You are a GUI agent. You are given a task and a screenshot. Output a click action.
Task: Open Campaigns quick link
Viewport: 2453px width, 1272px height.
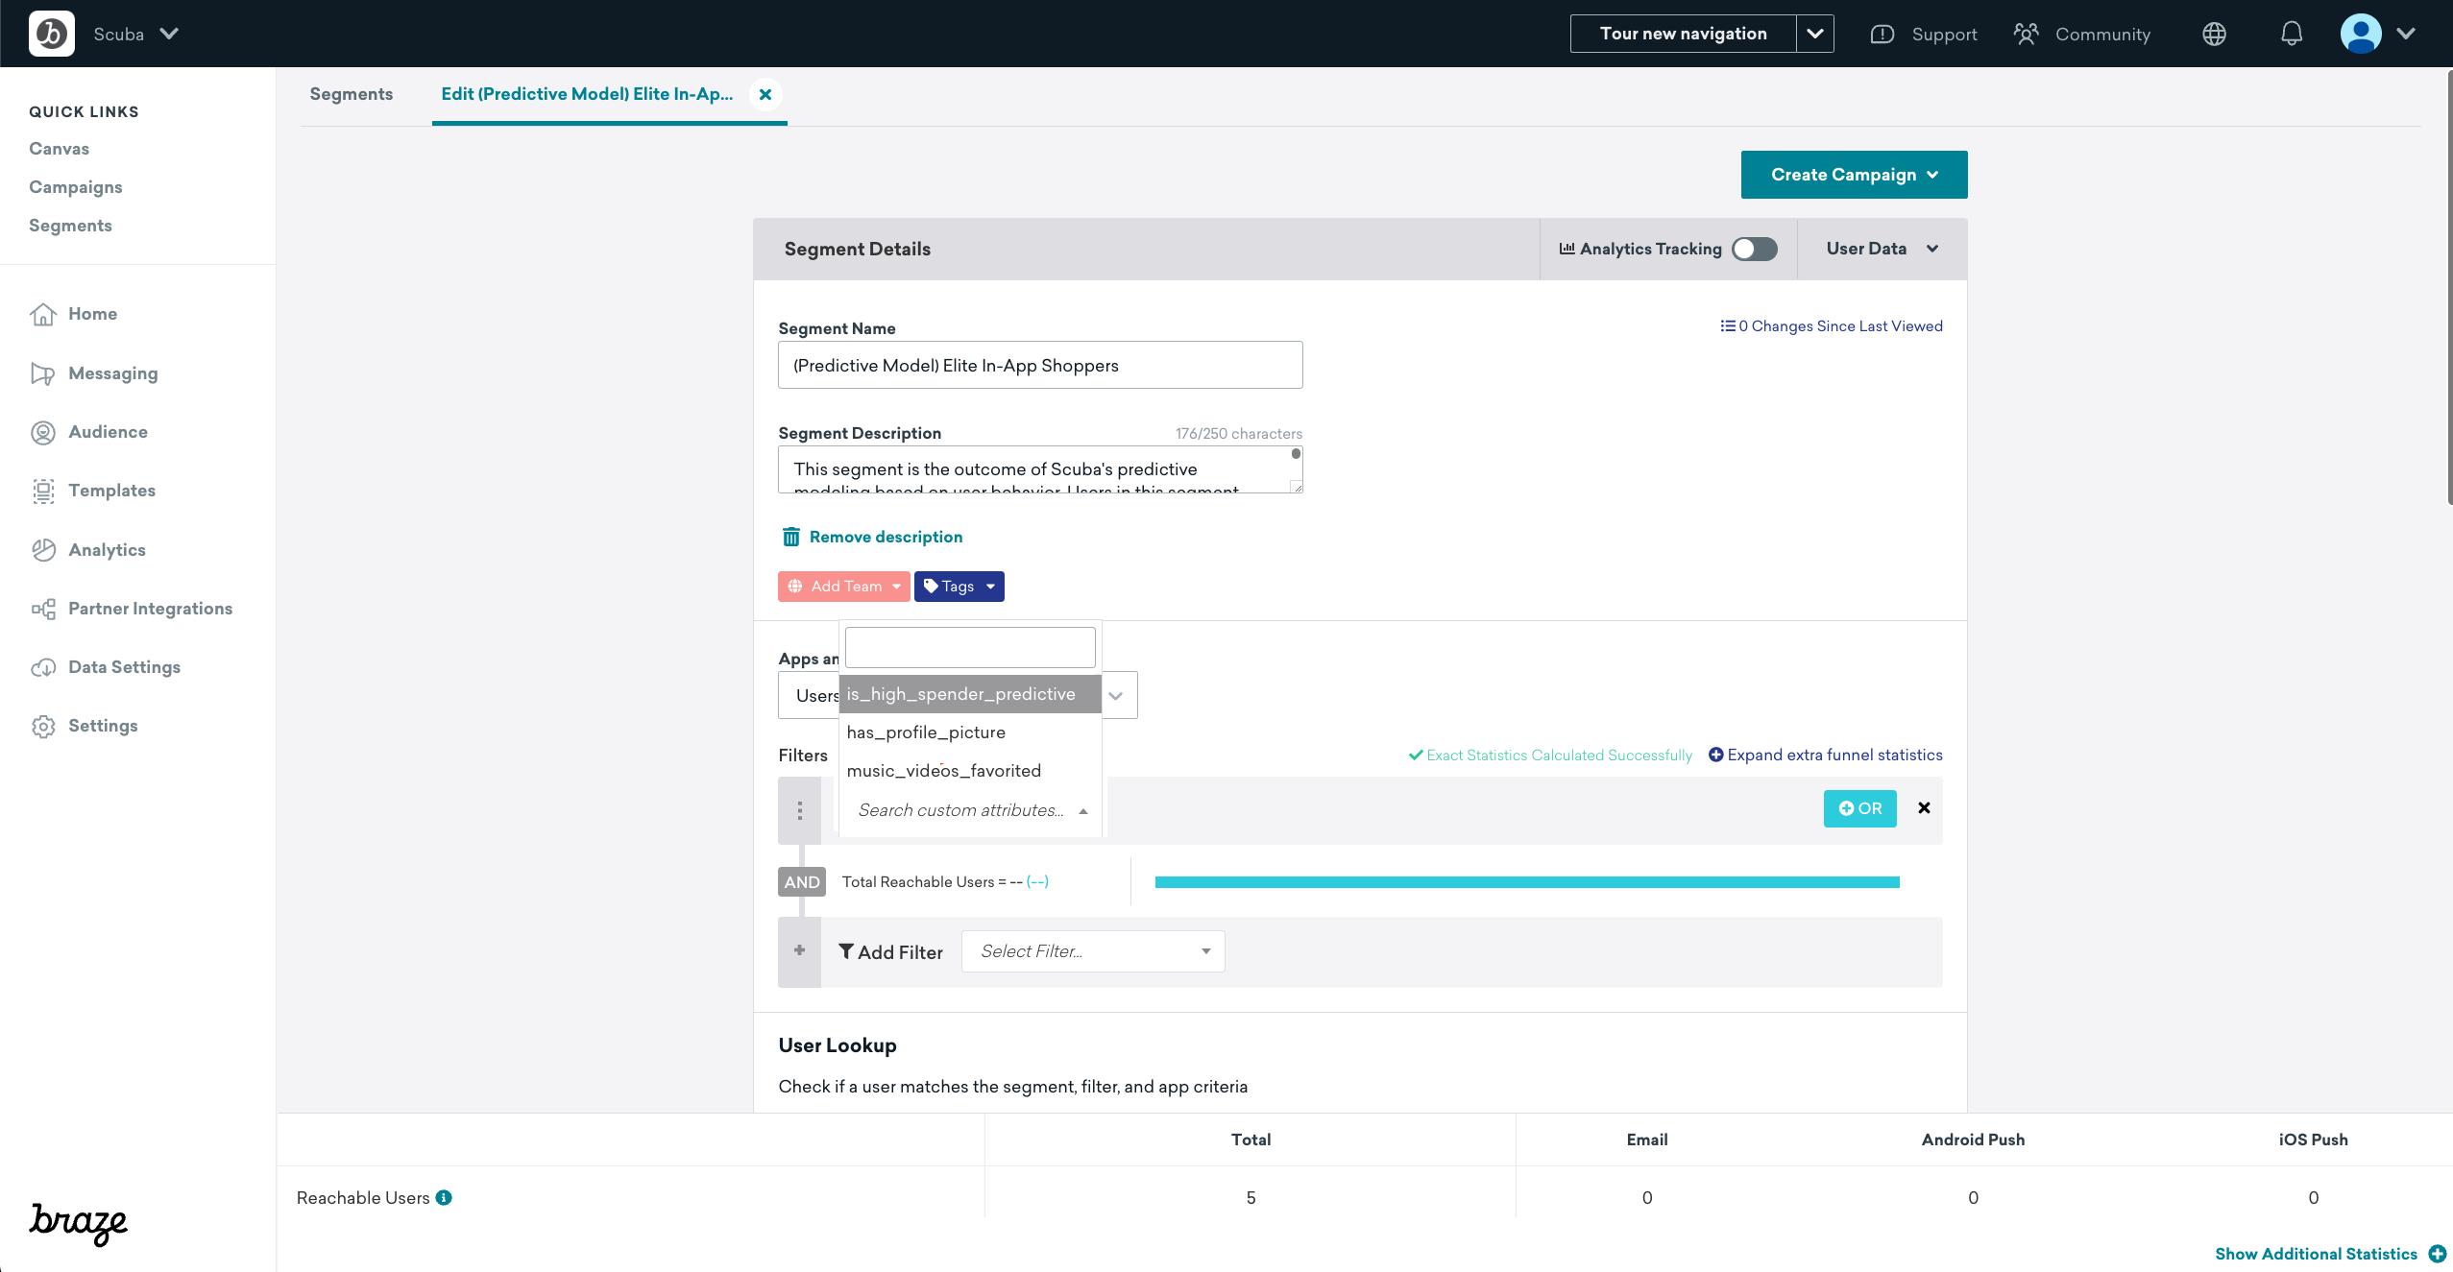(76, 187)
